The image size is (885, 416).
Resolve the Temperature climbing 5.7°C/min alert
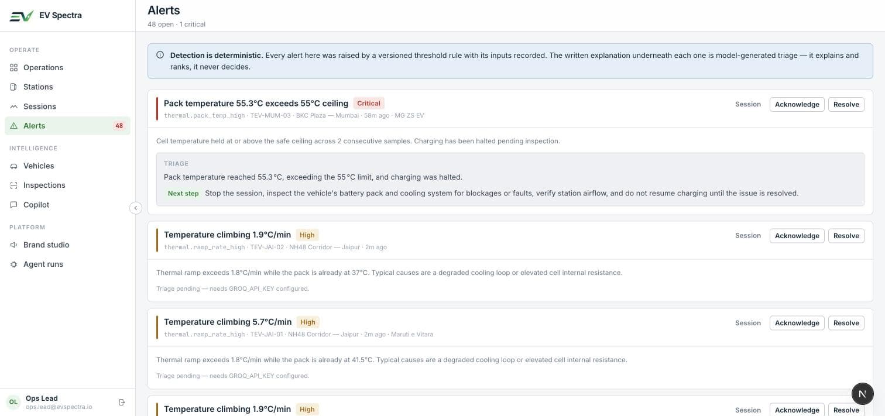pos(846,323)
